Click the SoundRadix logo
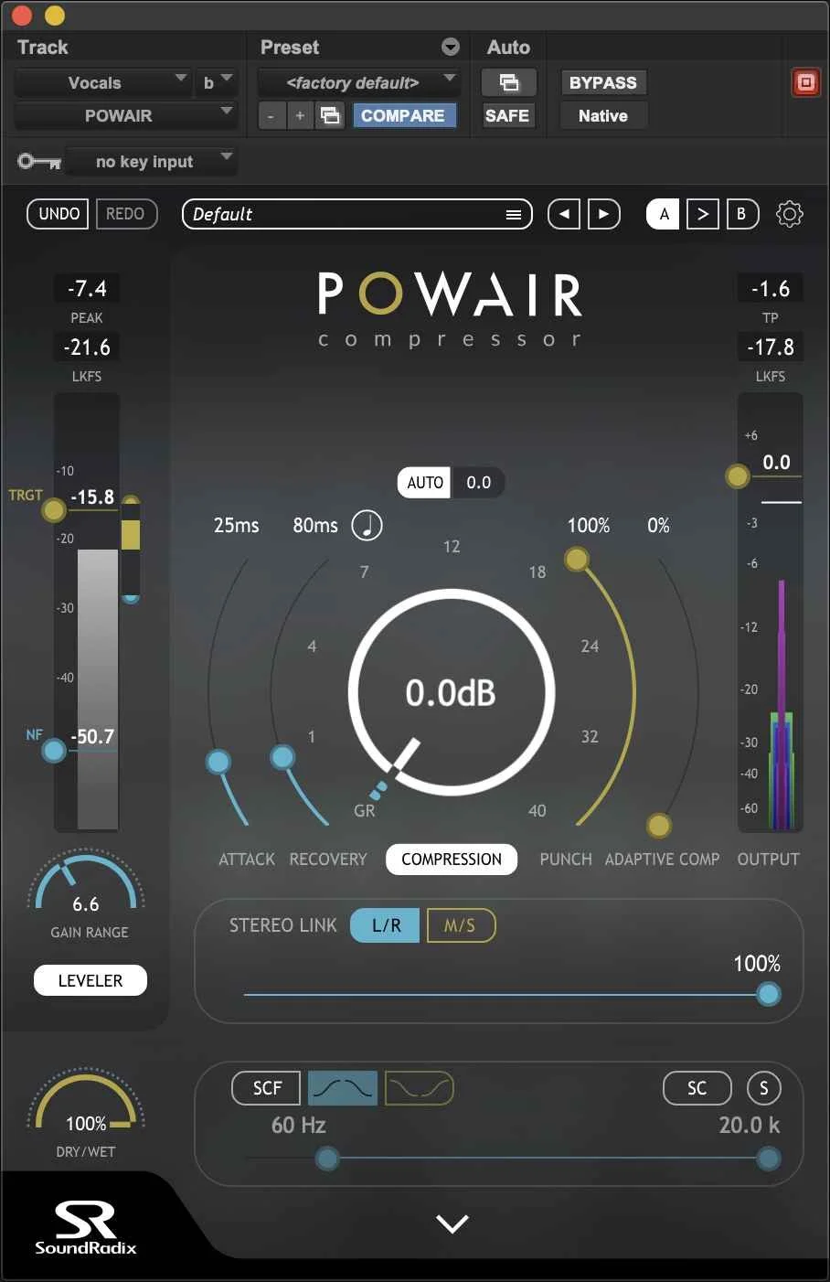The image size is (830, 1282). click(86, 1228)
